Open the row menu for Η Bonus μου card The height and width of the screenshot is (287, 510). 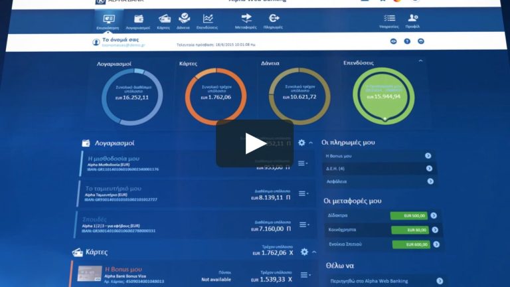[x=305, y=275]
